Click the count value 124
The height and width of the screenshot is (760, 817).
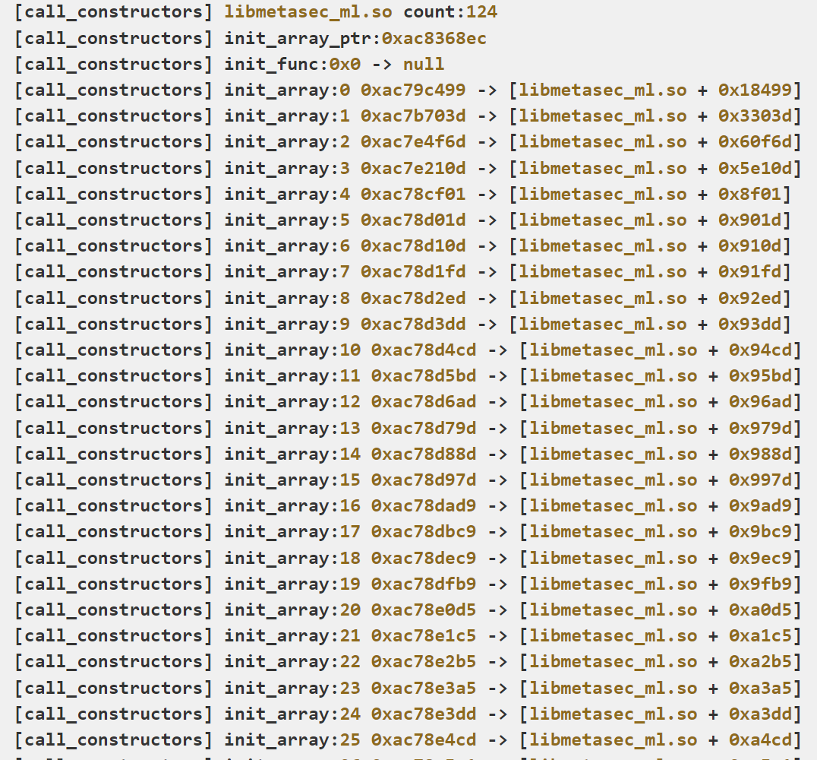click(x=481, y=12)
